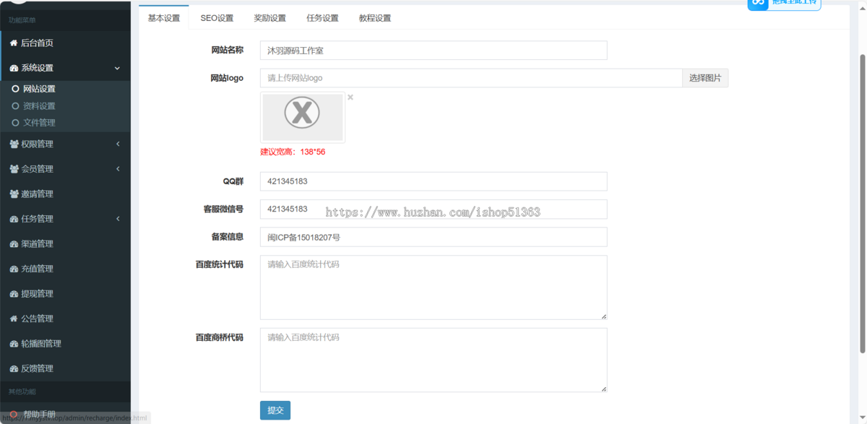Remove the logo preview with the × icon
Image resolution: width=867 pixels, height=424 pixels.
pyautogui.click(x=350, y=97)
